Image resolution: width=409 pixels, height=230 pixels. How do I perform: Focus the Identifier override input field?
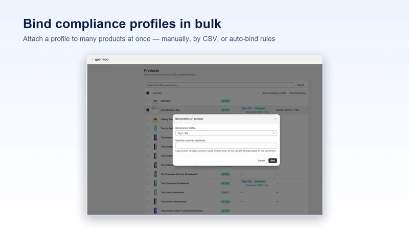point(226,146)
